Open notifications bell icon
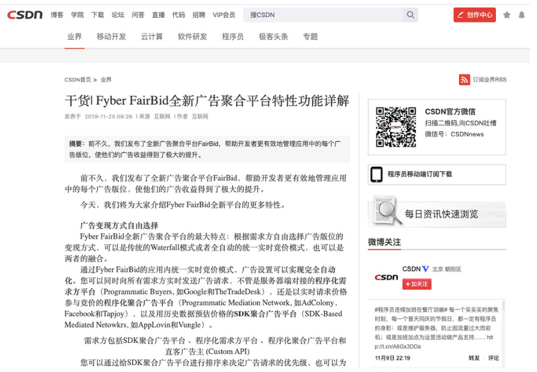537x372 pixels. [522, 15]
